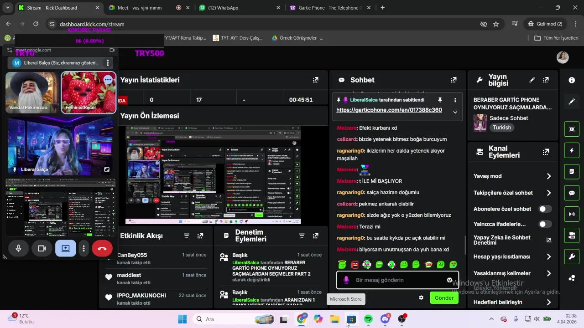The width and height of the screenshot is (584, 328).
Task: Open a new browser tab
Action: click(x=382, y=8)
